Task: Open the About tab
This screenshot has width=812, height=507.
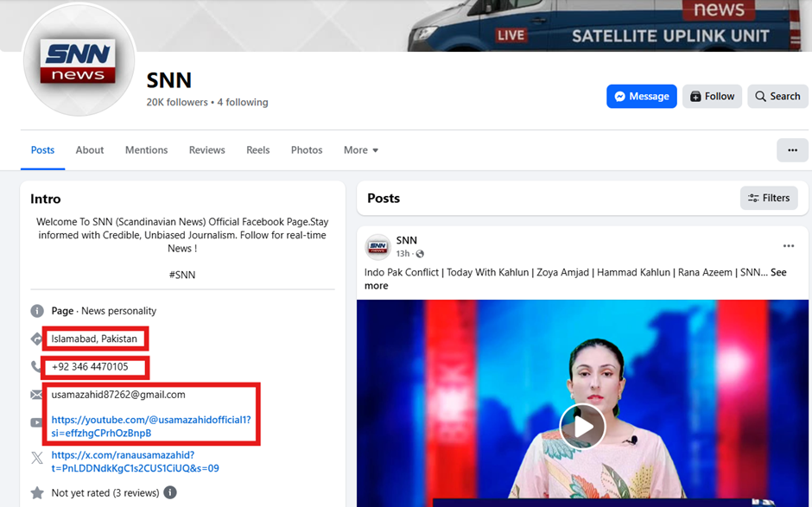Action: click(x=90, y=150)
